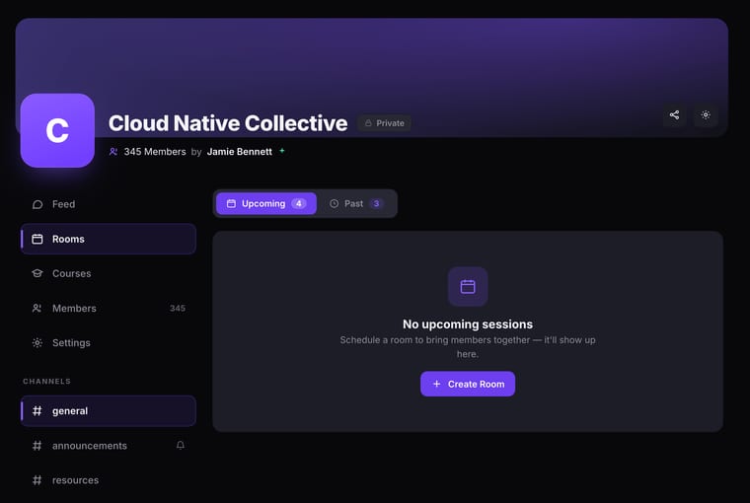Click the No upcoming sessions heading
The width and height of the screenshot is (750, 503).
click(x=468, y=324)
